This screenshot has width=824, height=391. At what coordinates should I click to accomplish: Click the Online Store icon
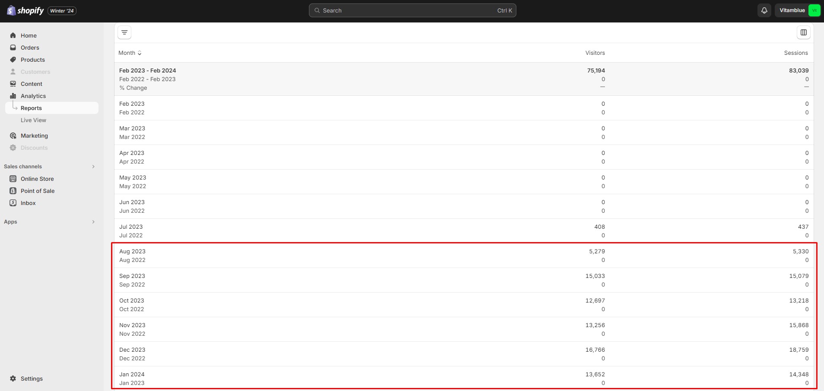click(13, 179)
